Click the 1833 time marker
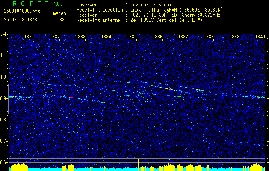Viewport: 269px width, 171px height. [81, 36]
